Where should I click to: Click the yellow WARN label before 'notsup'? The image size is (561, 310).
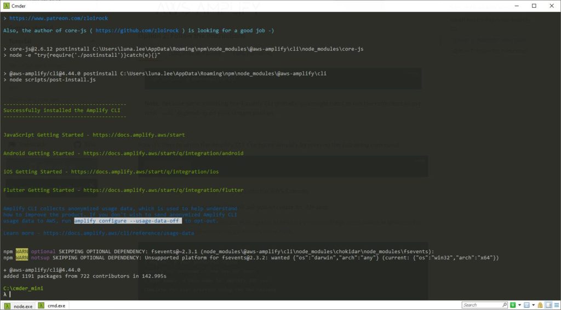click(22, 258)
